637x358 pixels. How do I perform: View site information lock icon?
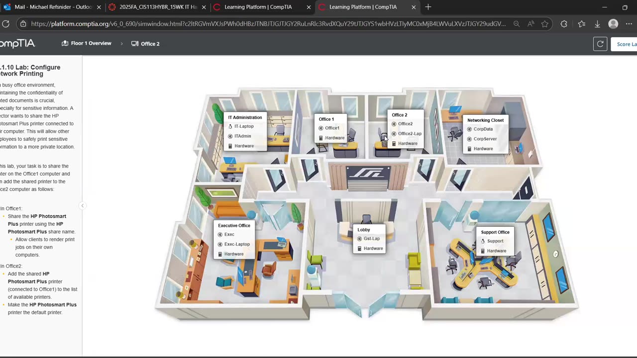click(23, 24)
